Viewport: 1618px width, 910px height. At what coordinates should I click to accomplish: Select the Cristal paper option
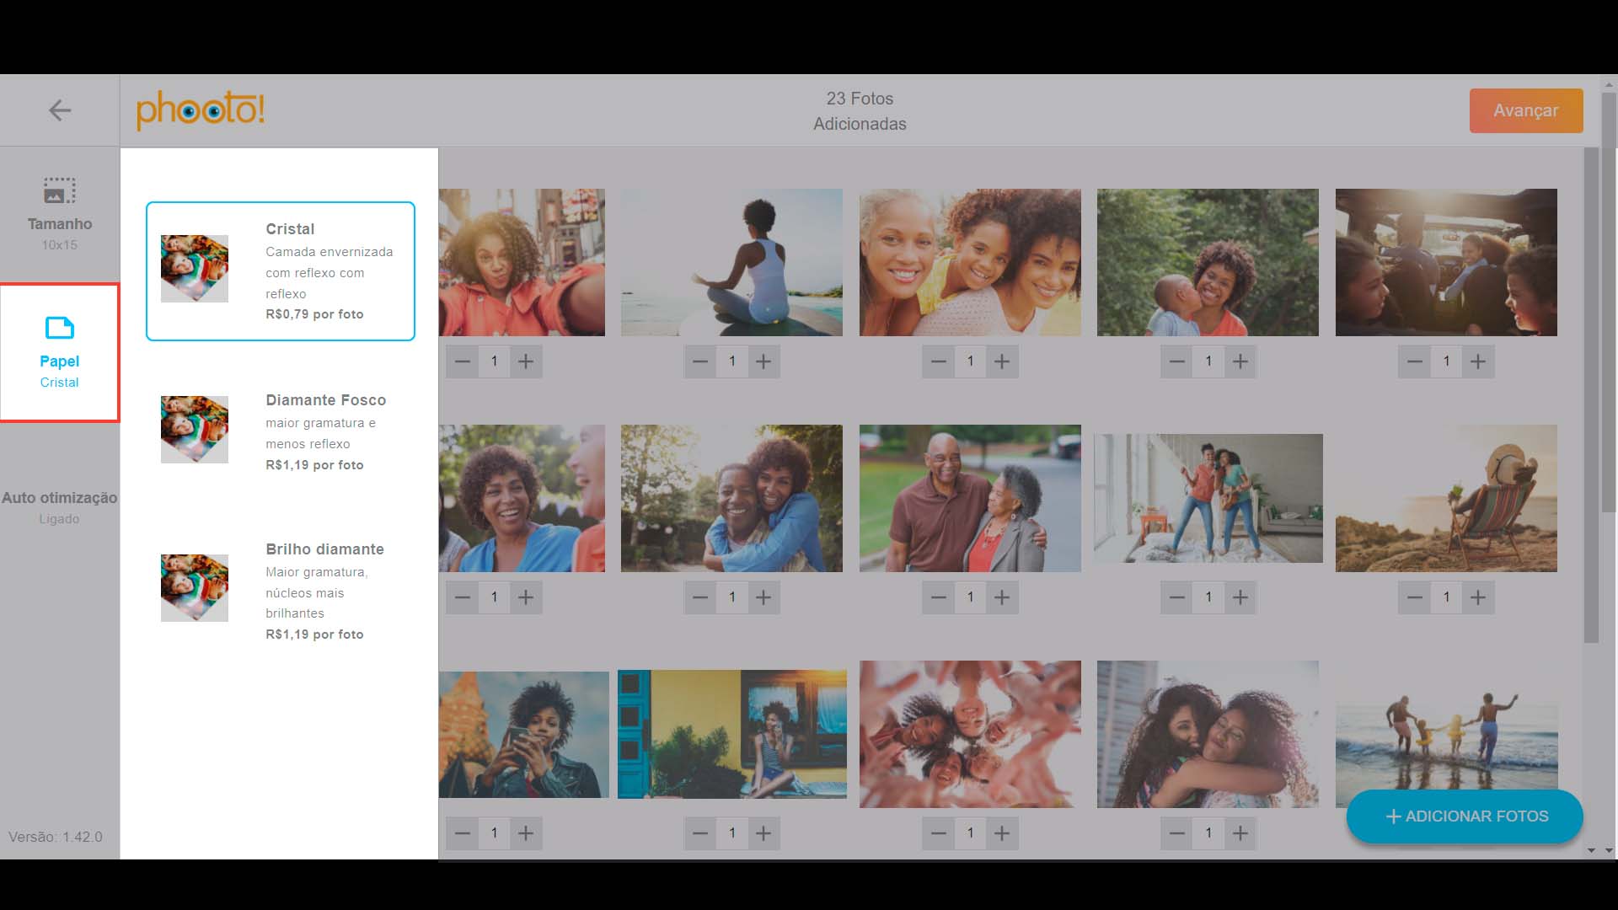coord(280,270)
